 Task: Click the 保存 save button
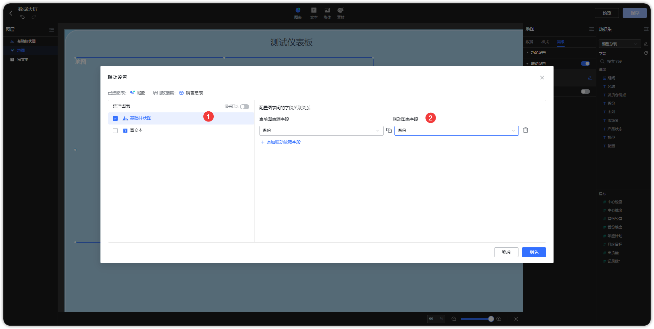pyautogui.click(x=635, y=13)
